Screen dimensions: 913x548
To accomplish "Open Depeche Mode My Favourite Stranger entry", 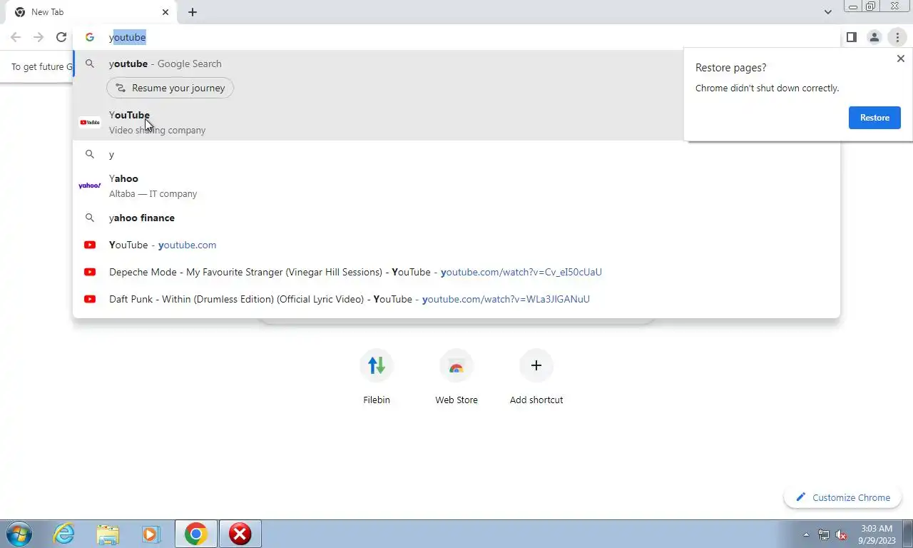I will click(456, 272).
